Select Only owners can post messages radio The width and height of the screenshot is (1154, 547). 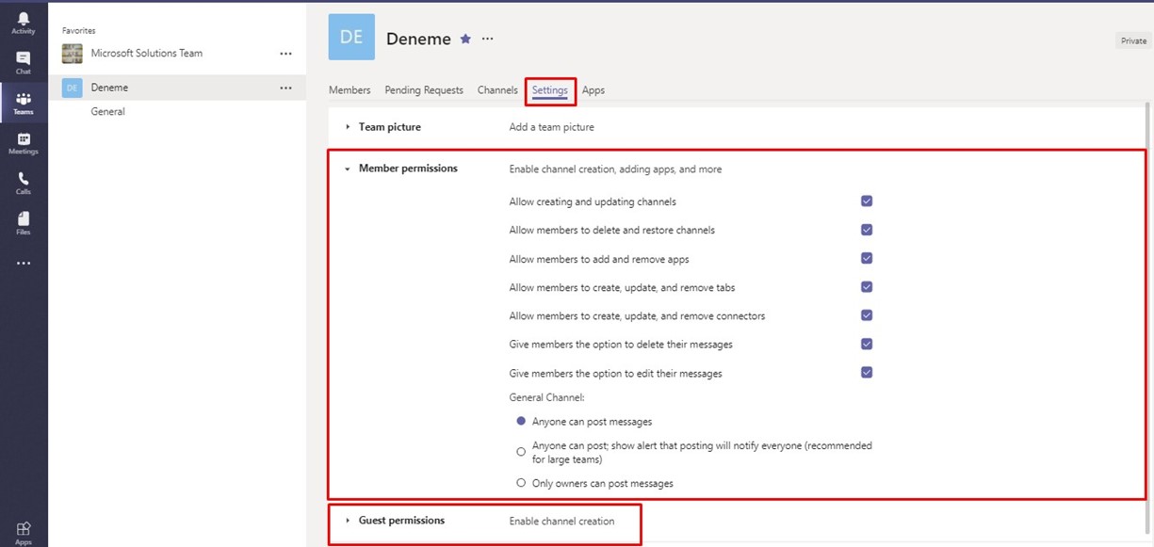pos(521,483)
